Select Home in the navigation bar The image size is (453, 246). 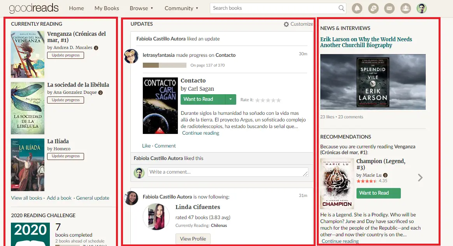coord(76,8)
